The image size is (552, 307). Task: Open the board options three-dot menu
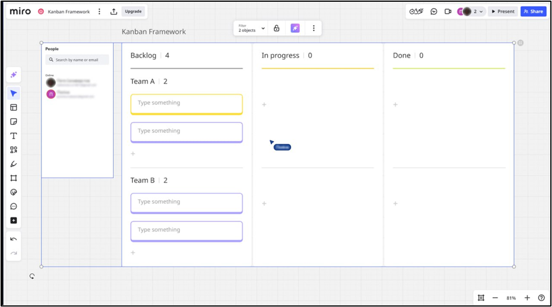point(99,12)
